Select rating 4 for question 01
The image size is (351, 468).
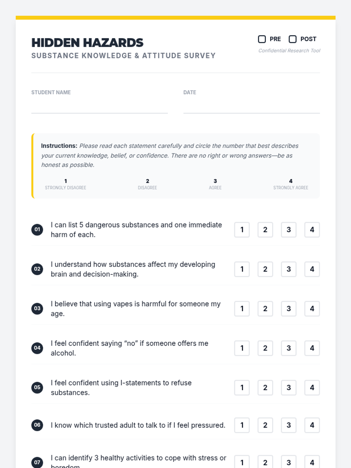[x=312, y=230]
